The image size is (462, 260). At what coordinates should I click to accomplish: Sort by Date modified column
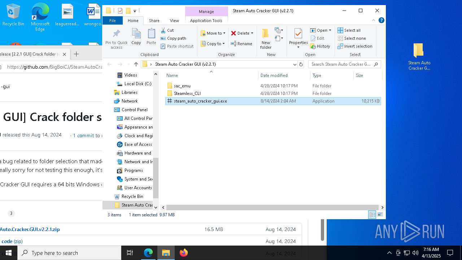coord(284,75)
